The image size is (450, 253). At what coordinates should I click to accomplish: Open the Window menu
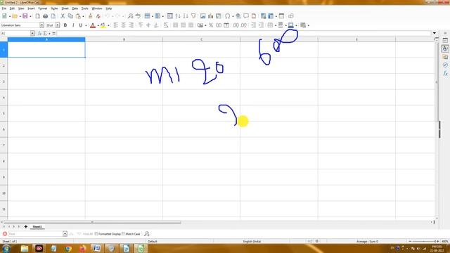pos(97,8)
